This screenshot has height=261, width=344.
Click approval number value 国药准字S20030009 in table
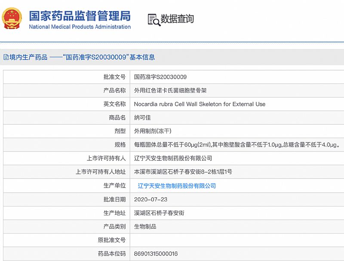160,77
